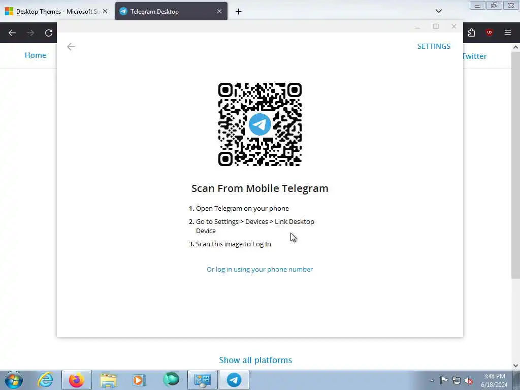This screenshot has width=520, height=390.
Task: Open the browser extensions puzzle icon
Action: [x=471, y=32]
